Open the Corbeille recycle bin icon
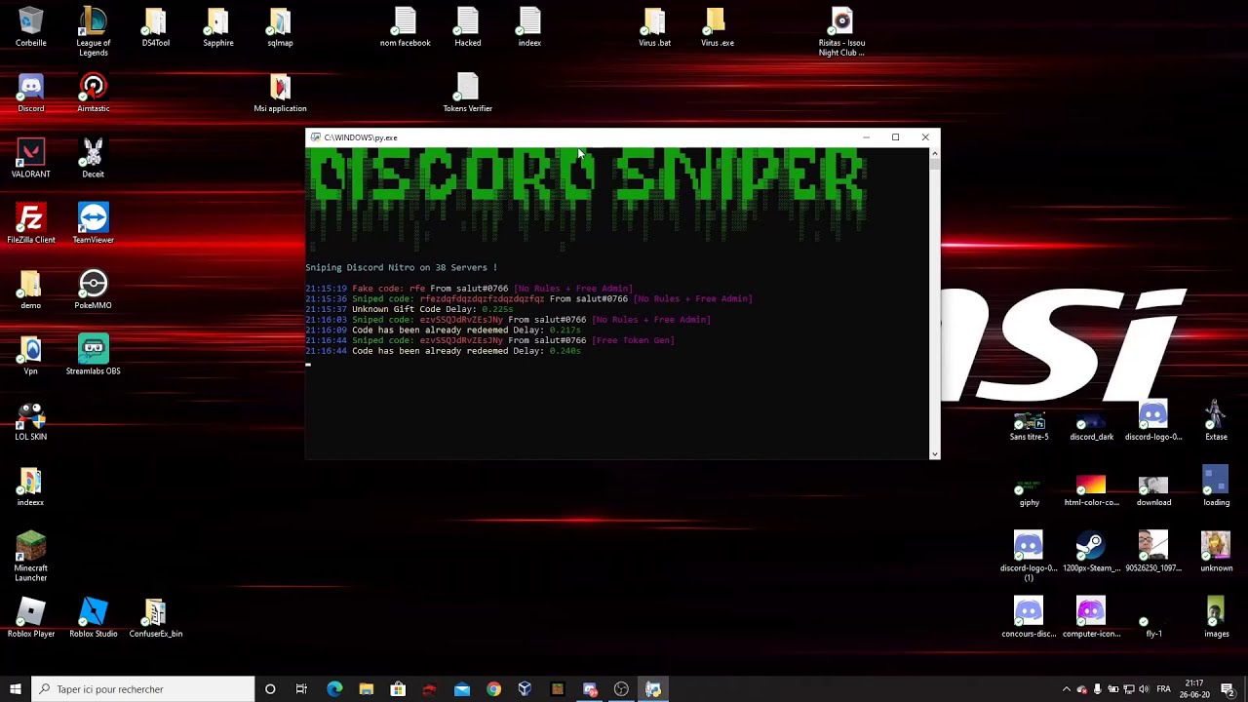Image resolution: width=1248 pixels, height=702 pixels. click(30, 26)
